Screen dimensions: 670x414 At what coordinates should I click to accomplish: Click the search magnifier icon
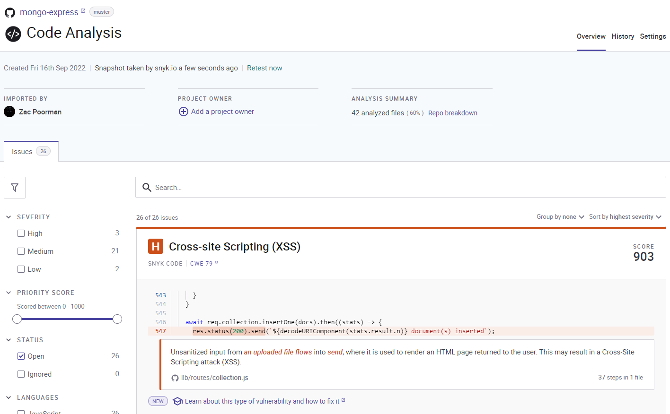pyautogui.click(x=147, y=188)
